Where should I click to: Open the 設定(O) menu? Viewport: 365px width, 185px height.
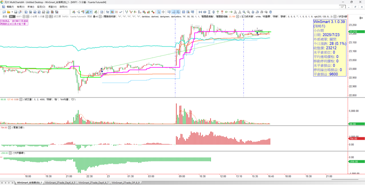point(41,7)
